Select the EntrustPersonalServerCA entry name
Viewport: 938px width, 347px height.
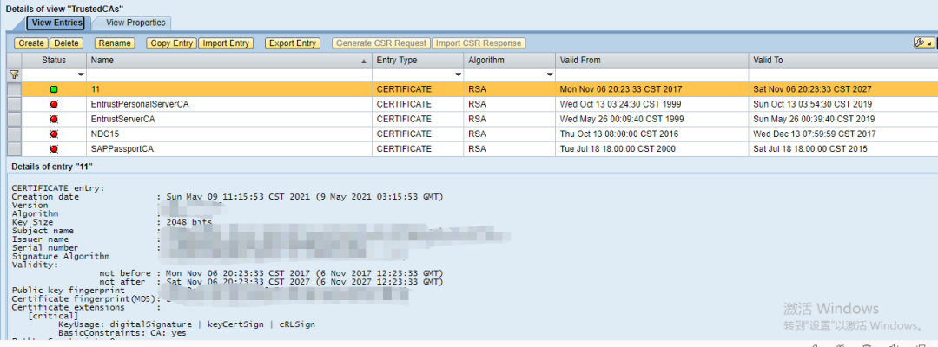(140, 104)
